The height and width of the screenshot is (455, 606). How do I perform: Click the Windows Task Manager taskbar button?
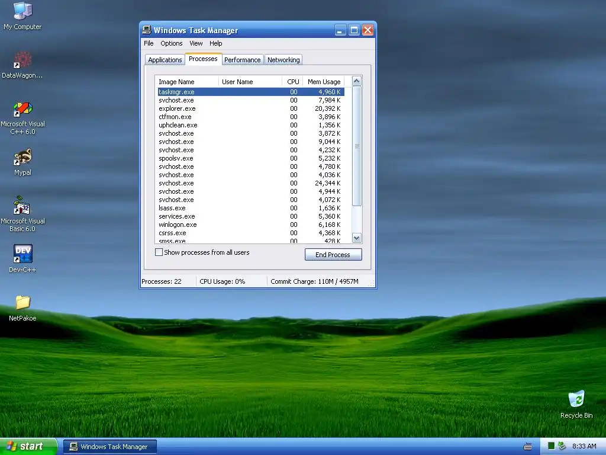109,447
